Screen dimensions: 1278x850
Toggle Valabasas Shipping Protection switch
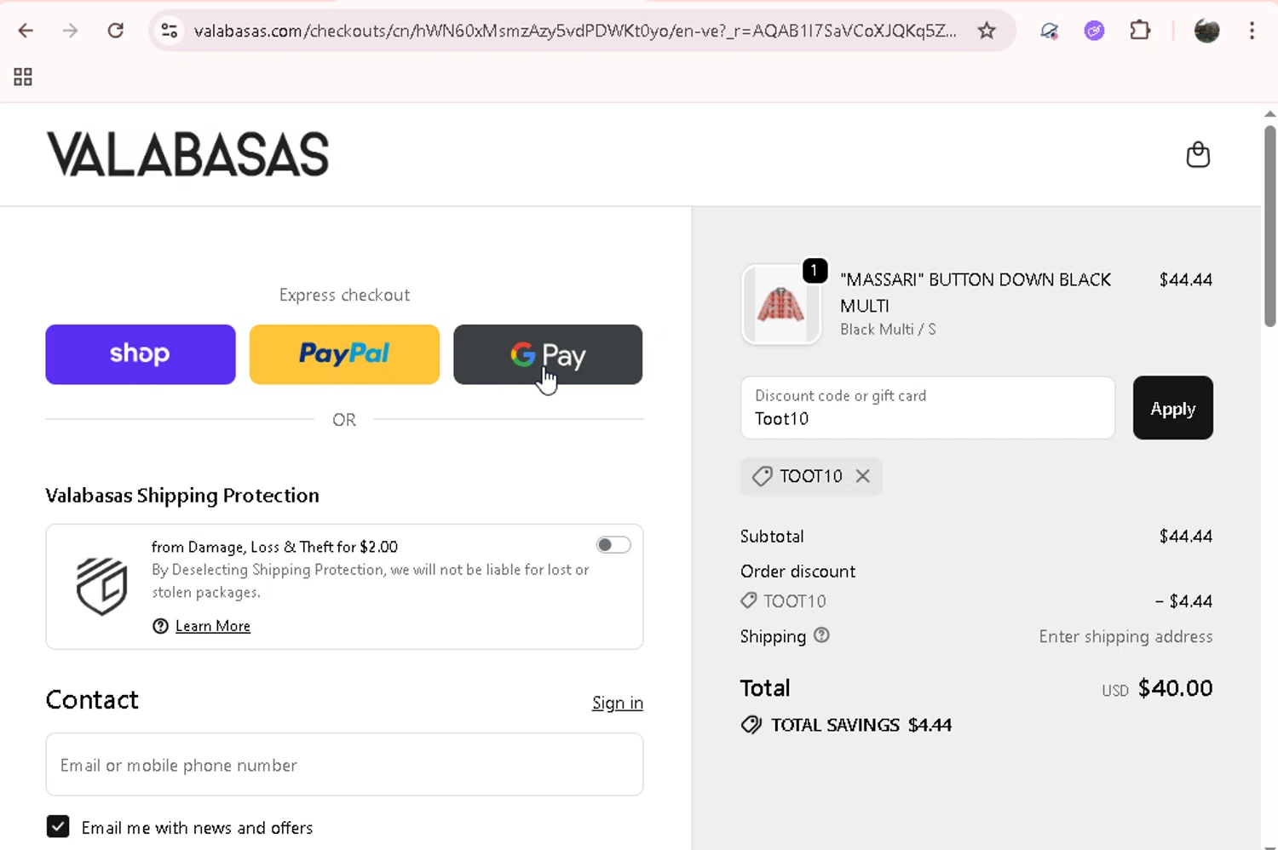(x=613, y=545)
